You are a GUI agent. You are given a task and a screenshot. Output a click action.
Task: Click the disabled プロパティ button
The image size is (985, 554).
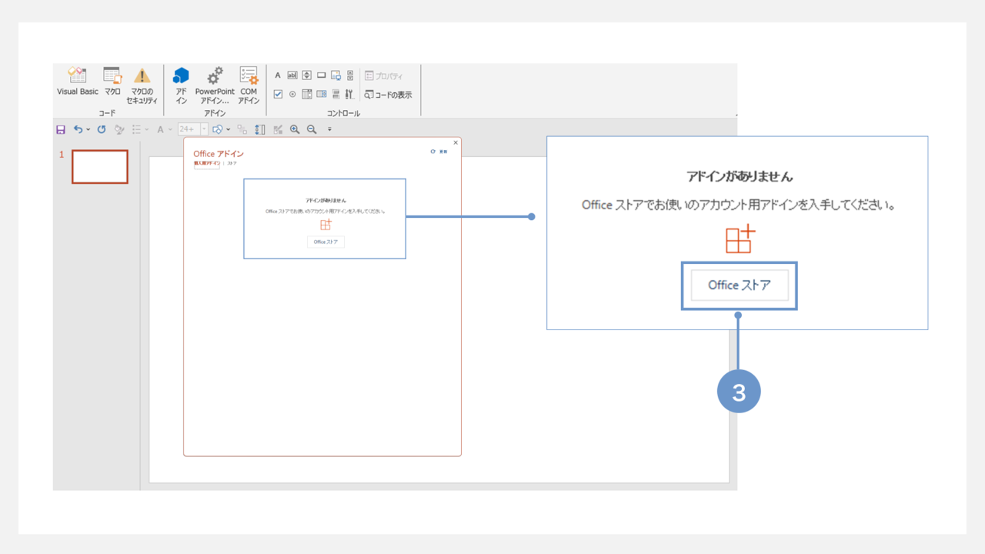(383, 75)
